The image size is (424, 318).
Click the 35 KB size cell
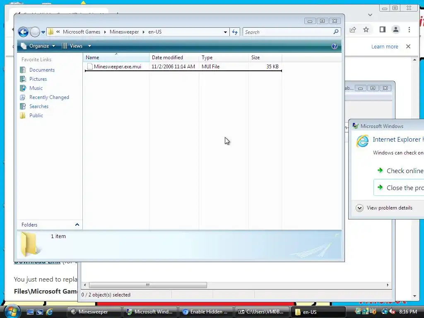tap(272, 67)
